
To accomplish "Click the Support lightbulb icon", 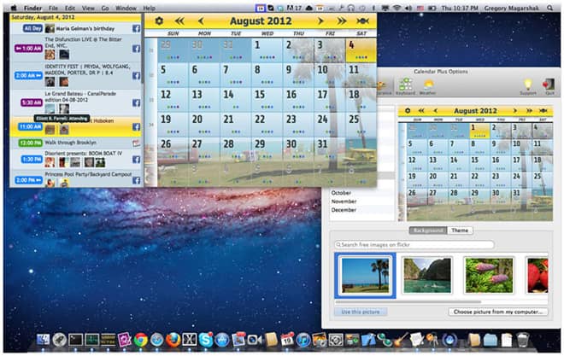I will pyautogui.click(x=528, y=85).
